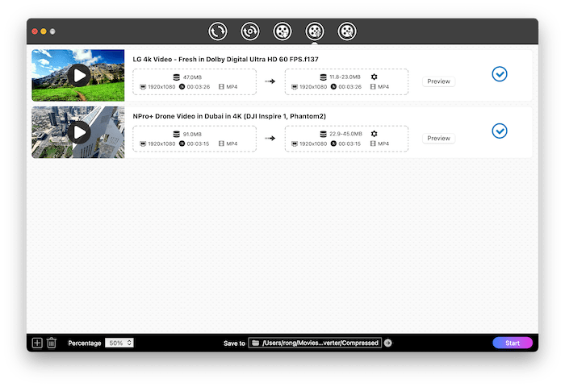Open output settings gear for LG 4k Video

point(374,77)
